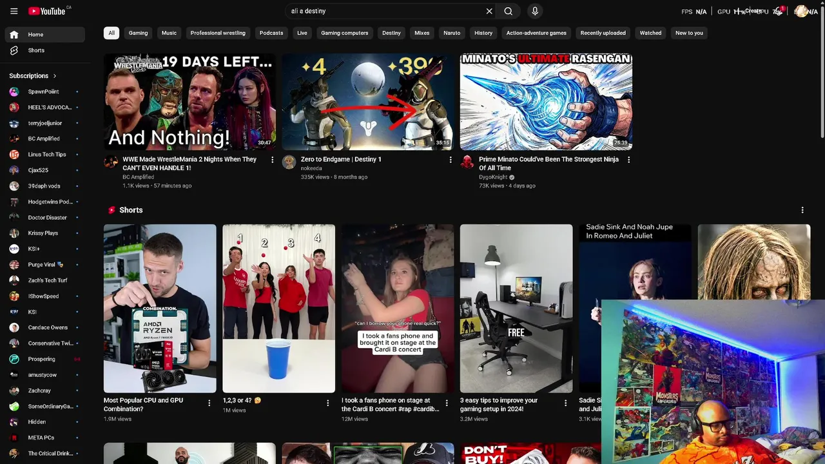Clear the search box with X
This screenshot has width=825, height=464.
[x=489, y=11]
